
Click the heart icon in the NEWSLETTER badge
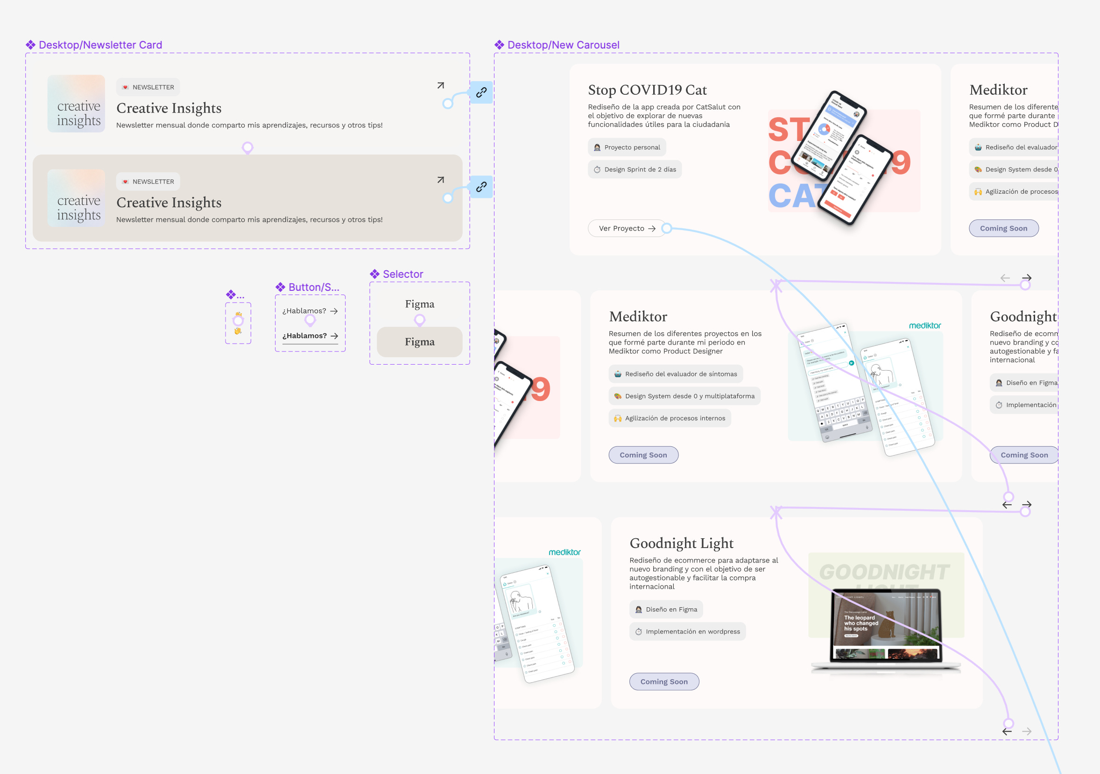click(126, 87)
